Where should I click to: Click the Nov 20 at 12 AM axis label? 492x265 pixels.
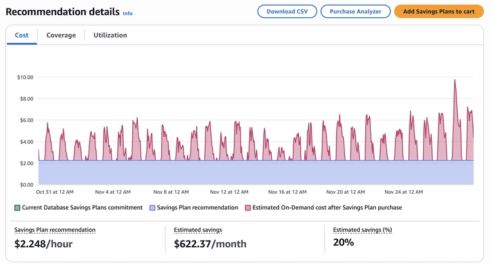(x=346, y=192)
